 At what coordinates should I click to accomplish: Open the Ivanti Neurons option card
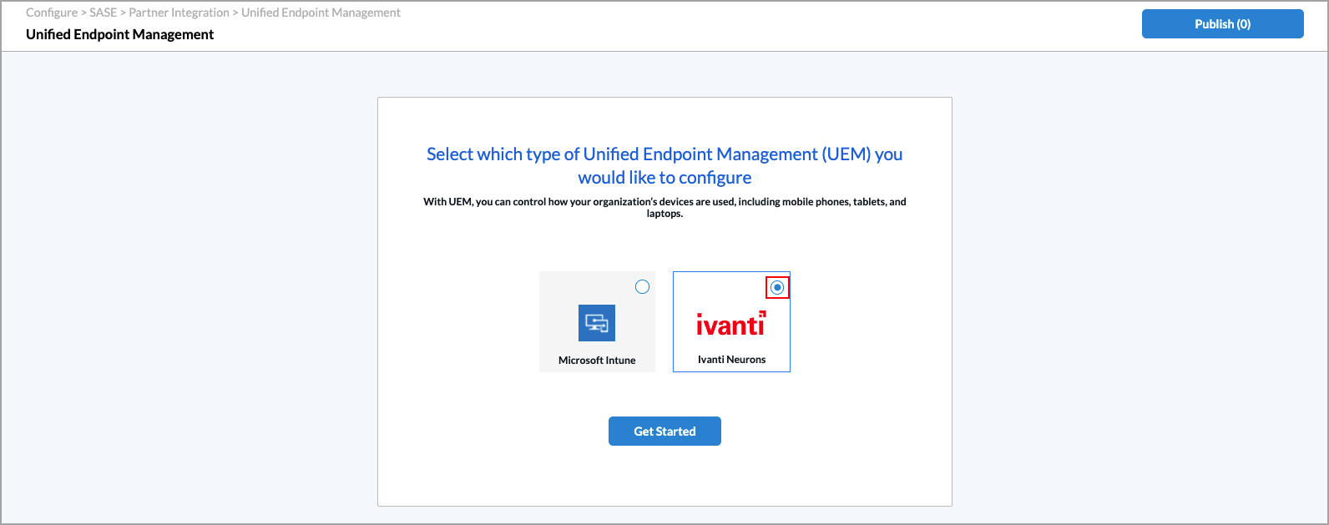pyautogui.click(x=730, y=322)
